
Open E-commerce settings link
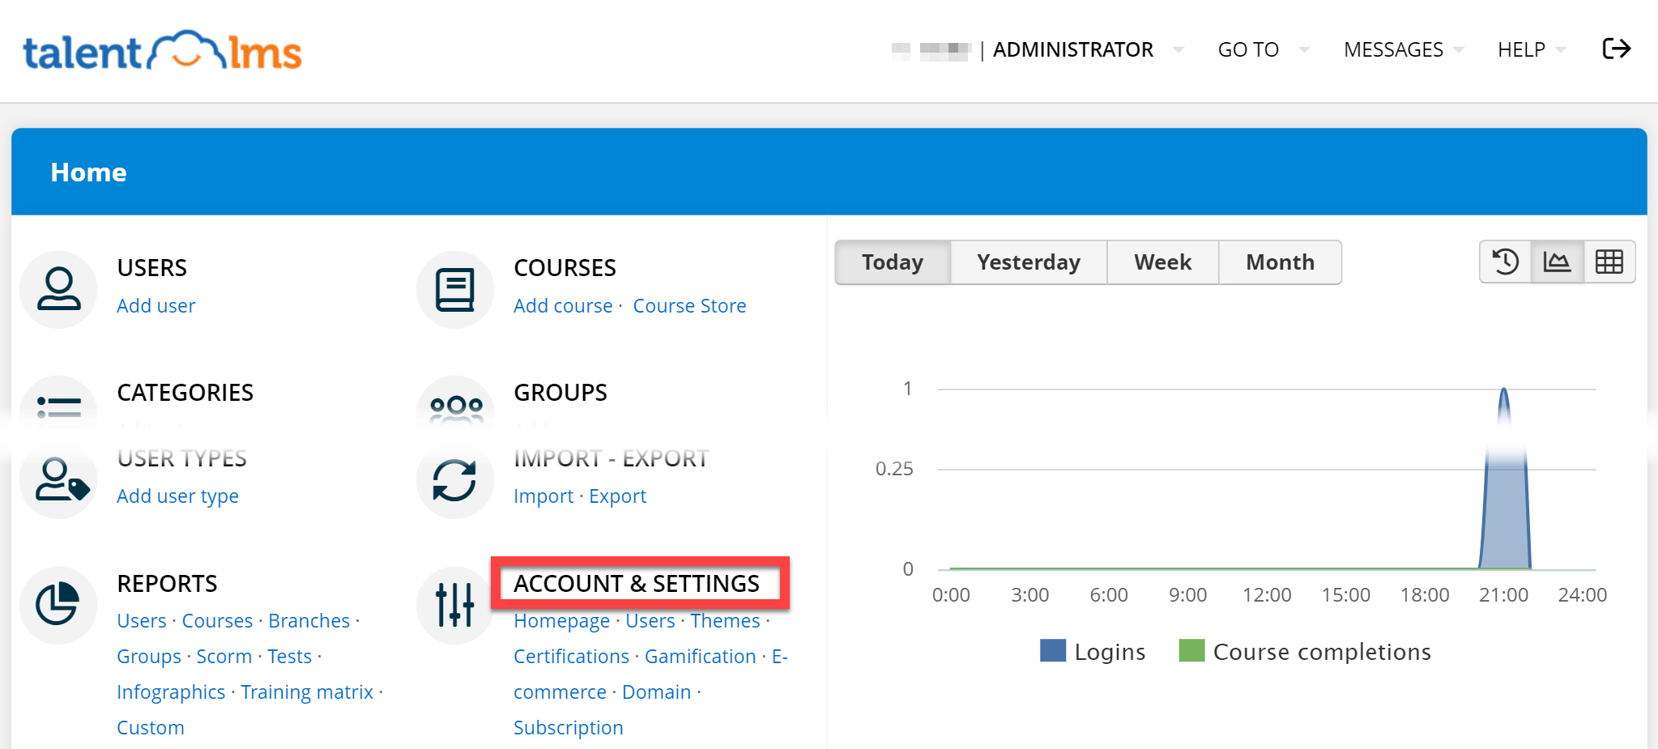(560, 692)
